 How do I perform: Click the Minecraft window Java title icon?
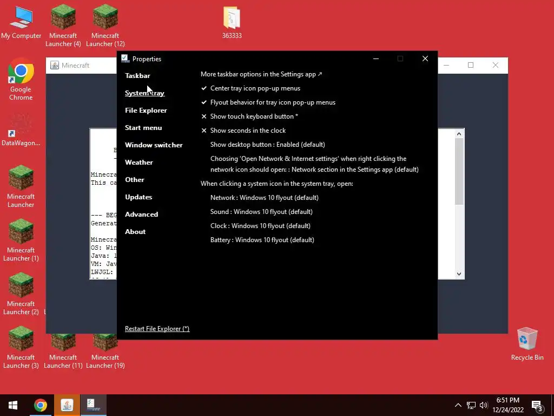pos(55,65)
